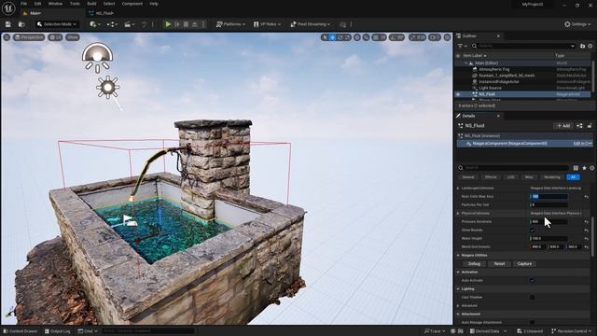Open the cinematics clapperboard dropdown
Screen dimensions: 597x336
[130, 24]
